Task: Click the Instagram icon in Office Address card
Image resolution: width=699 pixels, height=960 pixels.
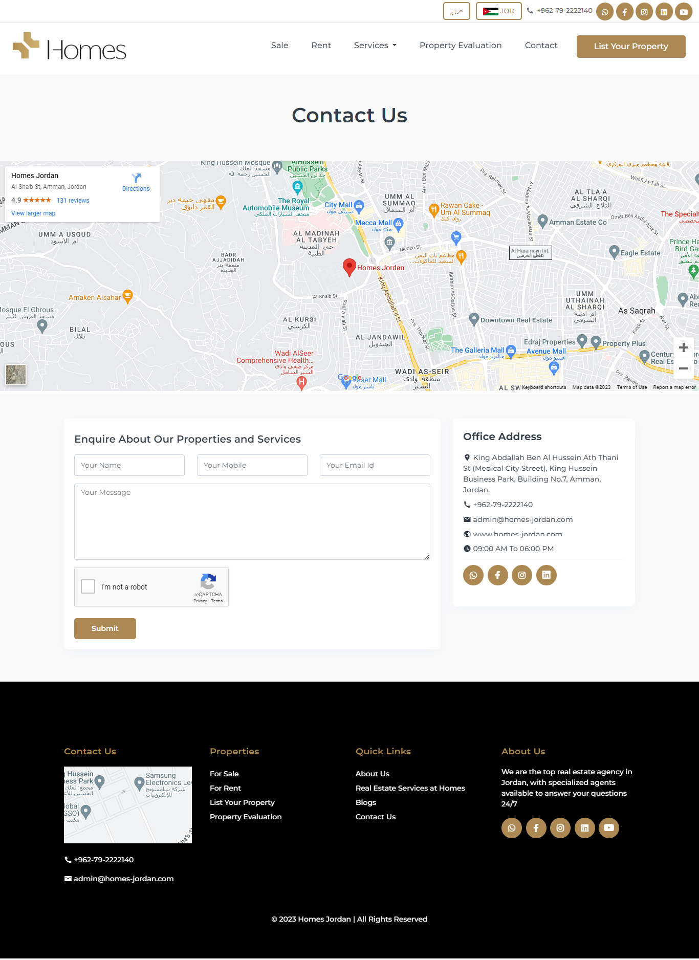Action: (522, 575)
